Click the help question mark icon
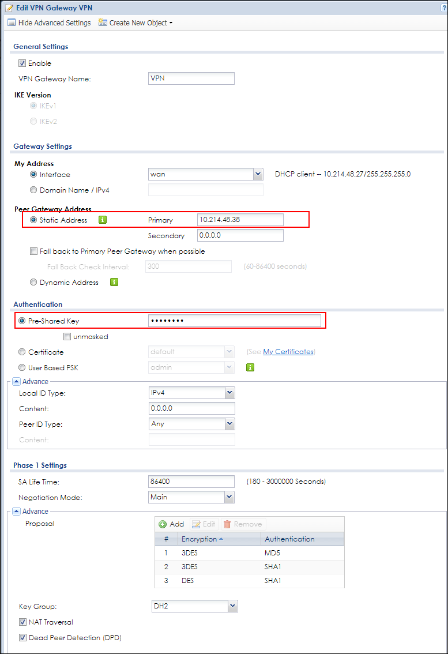448x654 pixels. (x=441, y=6)
